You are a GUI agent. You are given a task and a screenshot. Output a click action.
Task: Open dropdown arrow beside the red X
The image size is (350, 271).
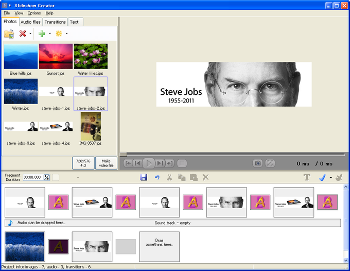pyautogui.click(x=30, y=33)
